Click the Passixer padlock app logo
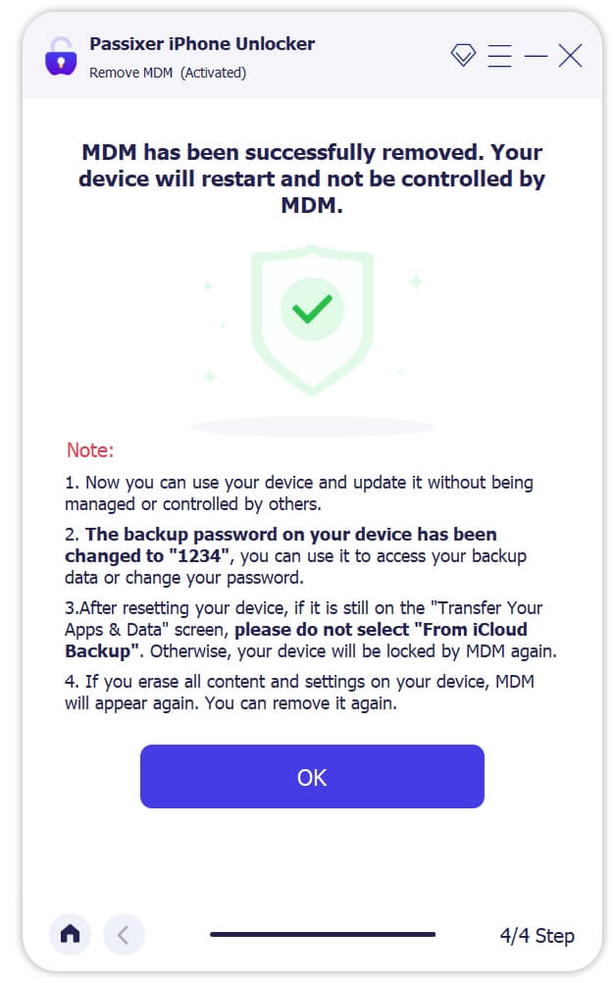This screenshot has height=983, width=614. (x=61, y=56)
